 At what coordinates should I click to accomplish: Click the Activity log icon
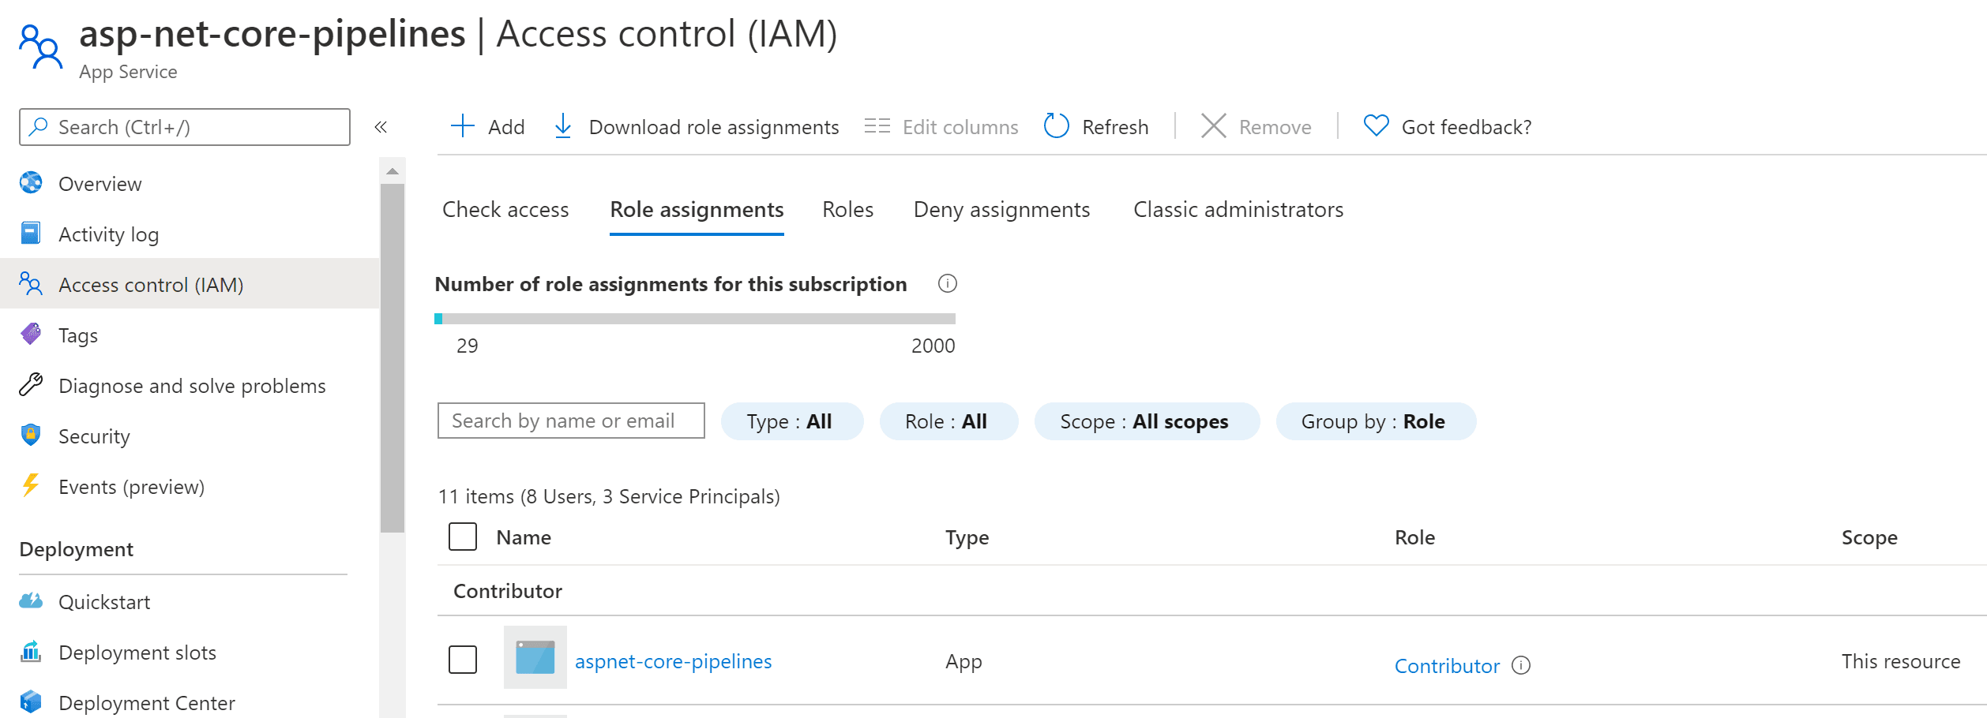coord(31,234)
